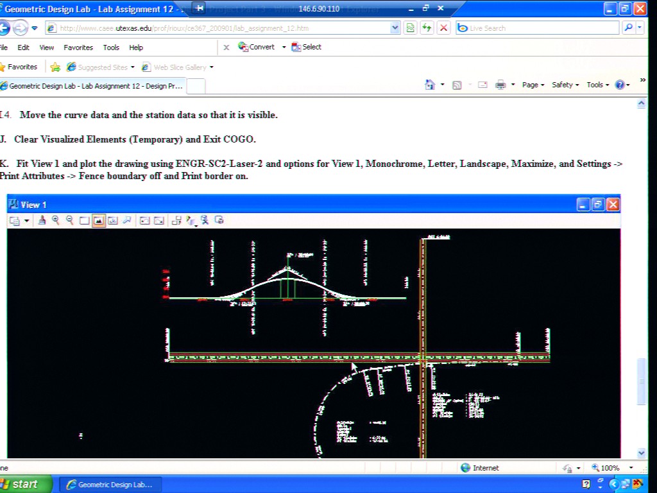Click the green Refresh arrows icon
657x493 pixels.
point(427,28)
